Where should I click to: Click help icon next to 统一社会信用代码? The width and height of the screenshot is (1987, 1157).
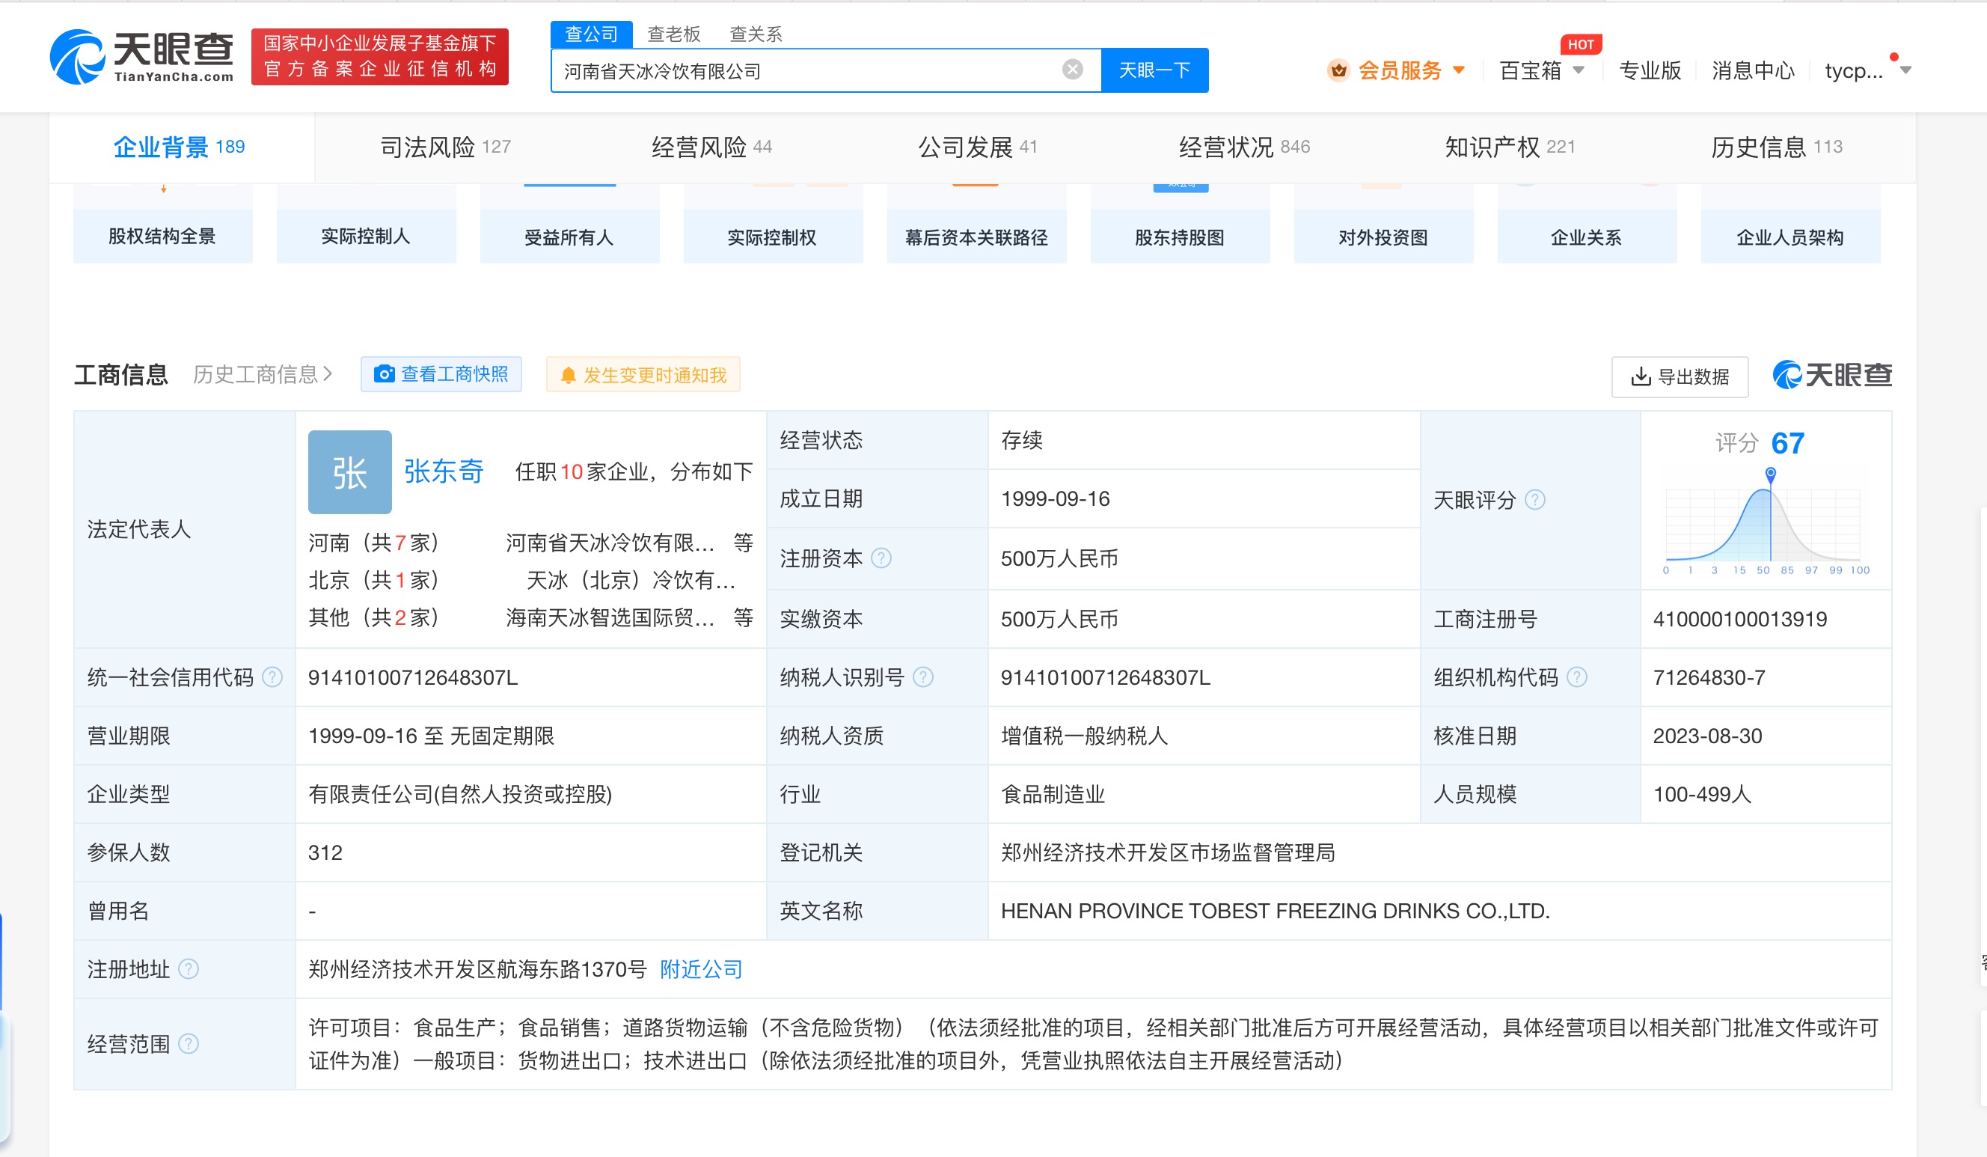click(272, 677)
